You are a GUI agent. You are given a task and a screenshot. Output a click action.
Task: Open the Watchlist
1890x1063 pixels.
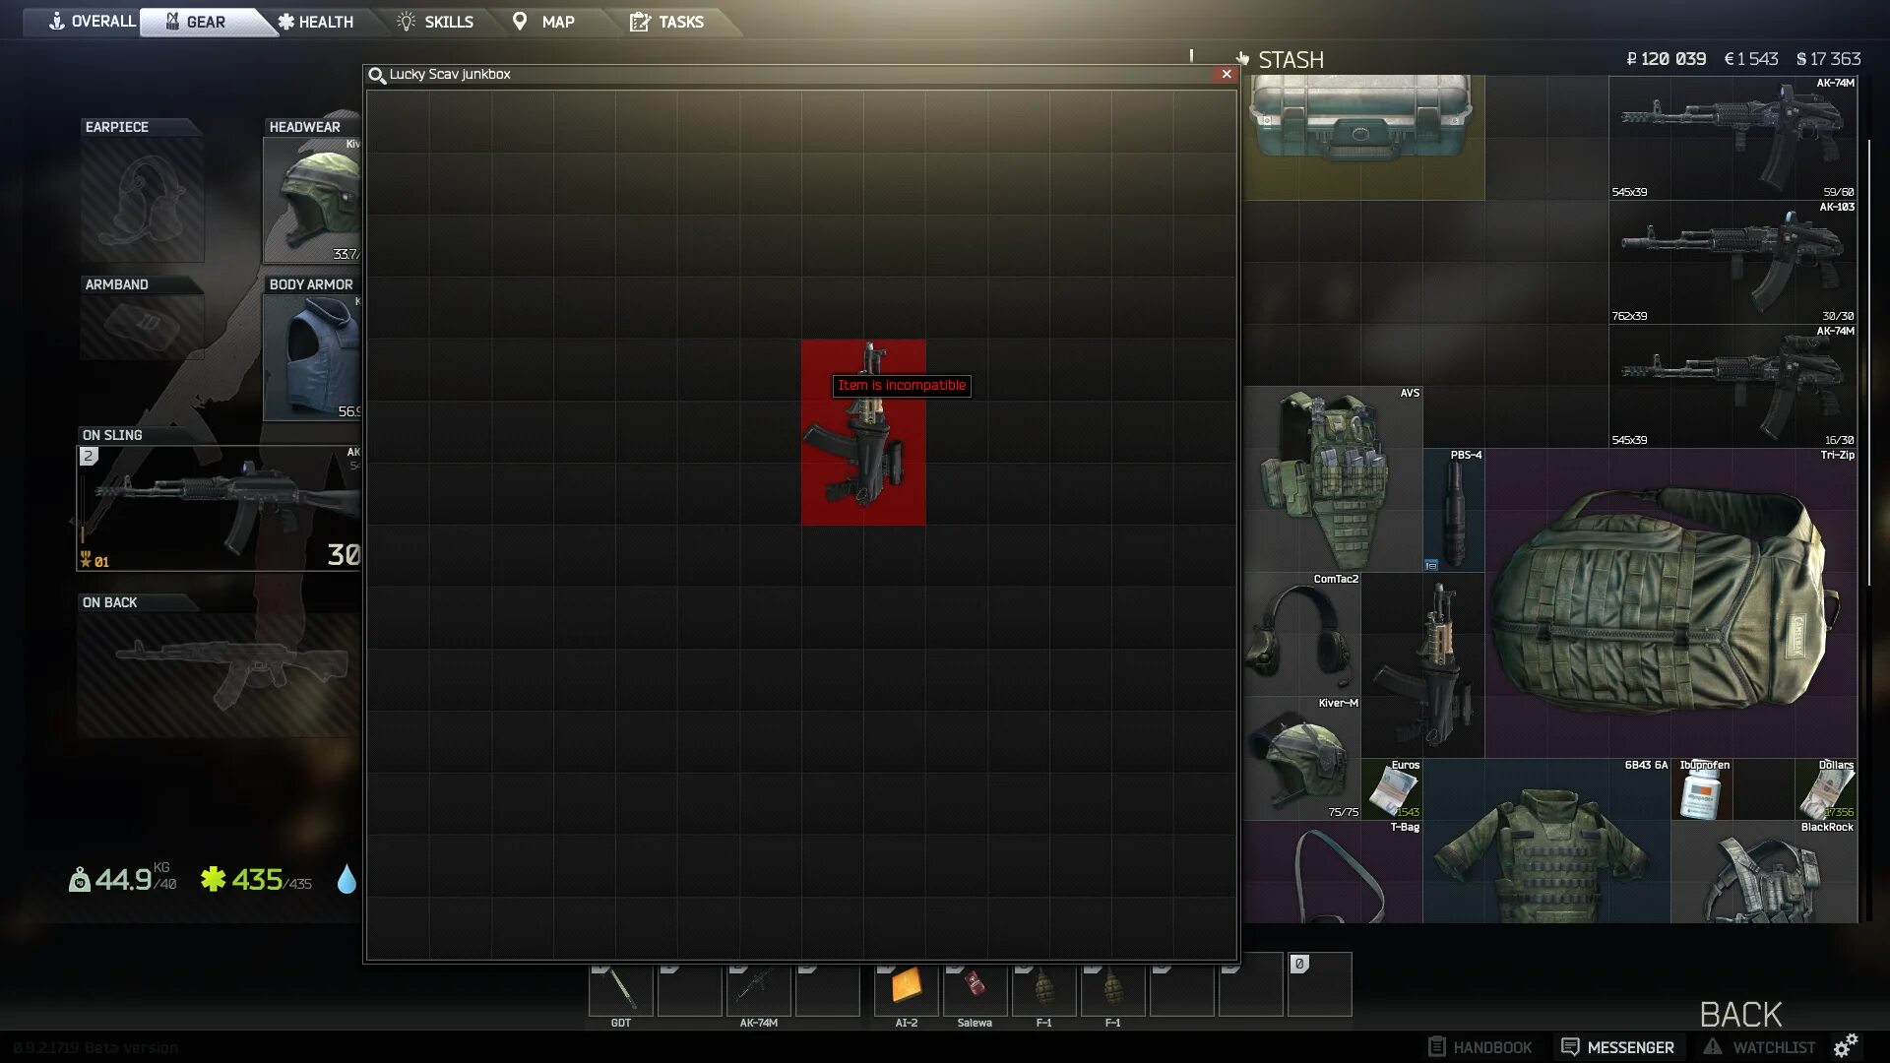pos(1760,1047)
